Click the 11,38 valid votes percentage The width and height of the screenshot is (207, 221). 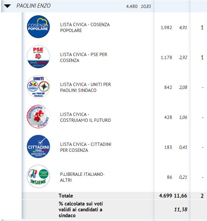coord(181,210)
